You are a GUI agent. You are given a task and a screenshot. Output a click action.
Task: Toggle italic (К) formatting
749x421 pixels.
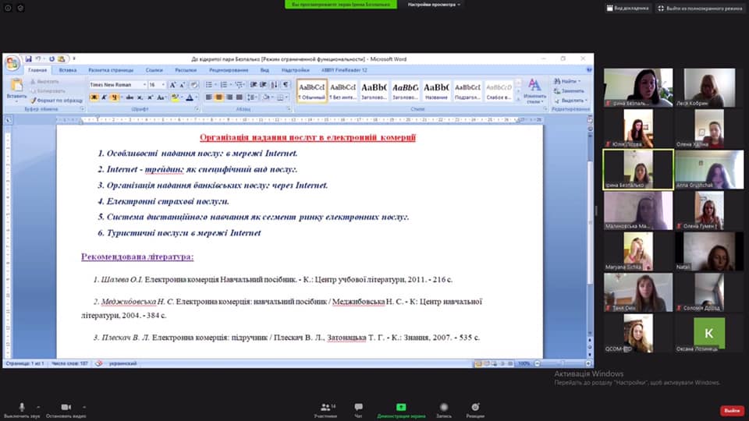[x=104, y=97]
